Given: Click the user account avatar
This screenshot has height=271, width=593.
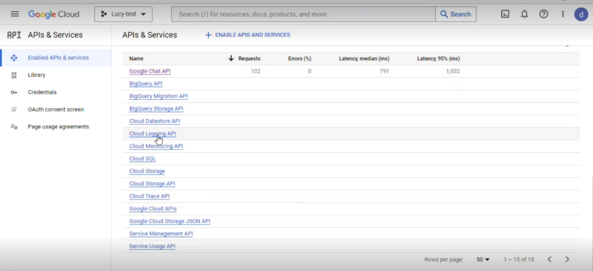Looking at the screenshot, I should pos(581,14).
